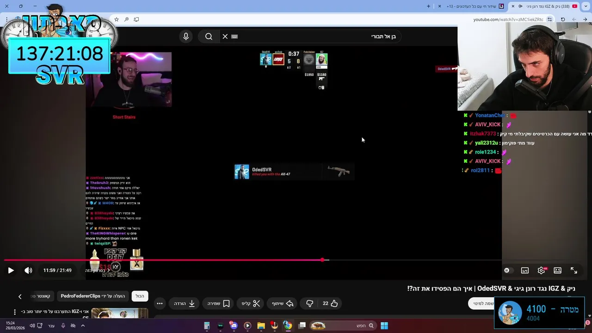Click the roie1234 chat username
The height and width of the screenshot is (333, 592).
[x=485, y=152]
